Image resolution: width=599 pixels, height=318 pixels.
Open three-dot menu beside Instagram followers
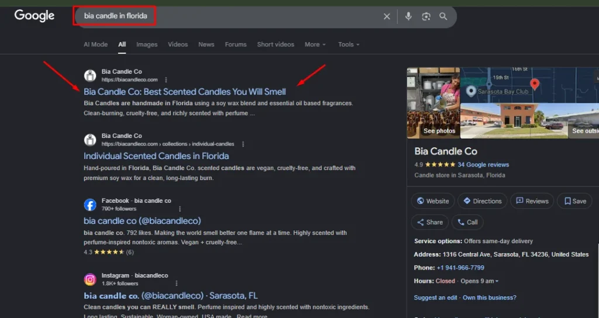pos(177,284)
